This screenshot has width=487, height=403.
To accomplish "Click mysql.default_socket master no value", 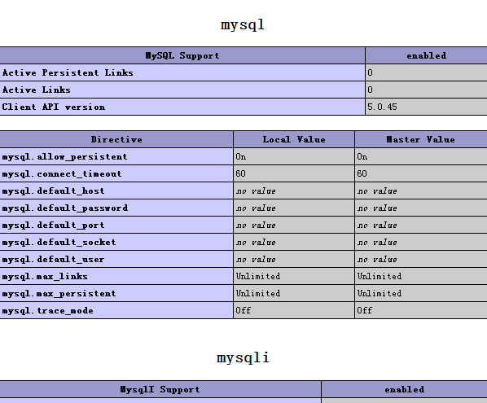I will pyautogui.click(x=377, y=243).
